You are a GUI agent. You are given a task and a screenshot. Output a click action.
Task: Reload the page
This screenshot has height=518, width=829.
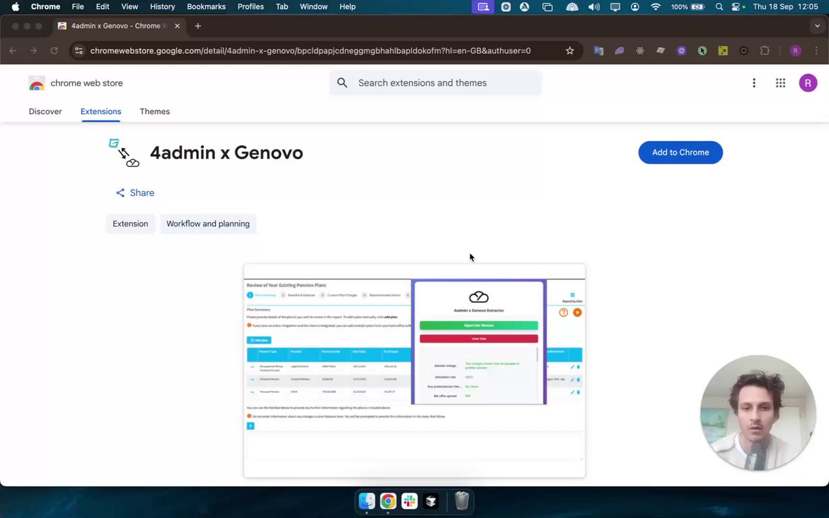54,51
